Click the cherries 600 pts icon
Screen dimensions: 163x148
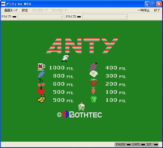click(41, 83)
